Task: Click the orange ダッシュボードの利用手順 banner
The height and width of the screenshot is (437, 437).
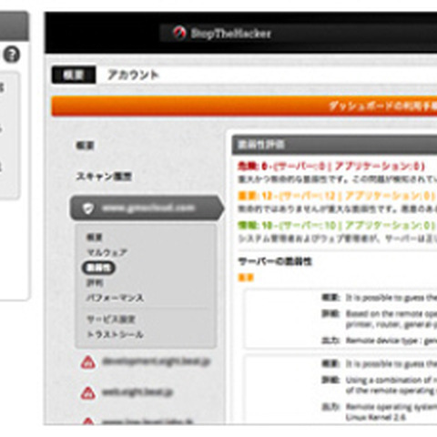Action: pyautogui.click(x=244, y=106)
